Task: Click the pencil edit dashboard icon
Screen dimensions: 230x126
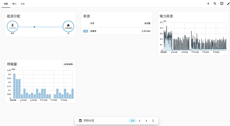Action: point(228,4)
